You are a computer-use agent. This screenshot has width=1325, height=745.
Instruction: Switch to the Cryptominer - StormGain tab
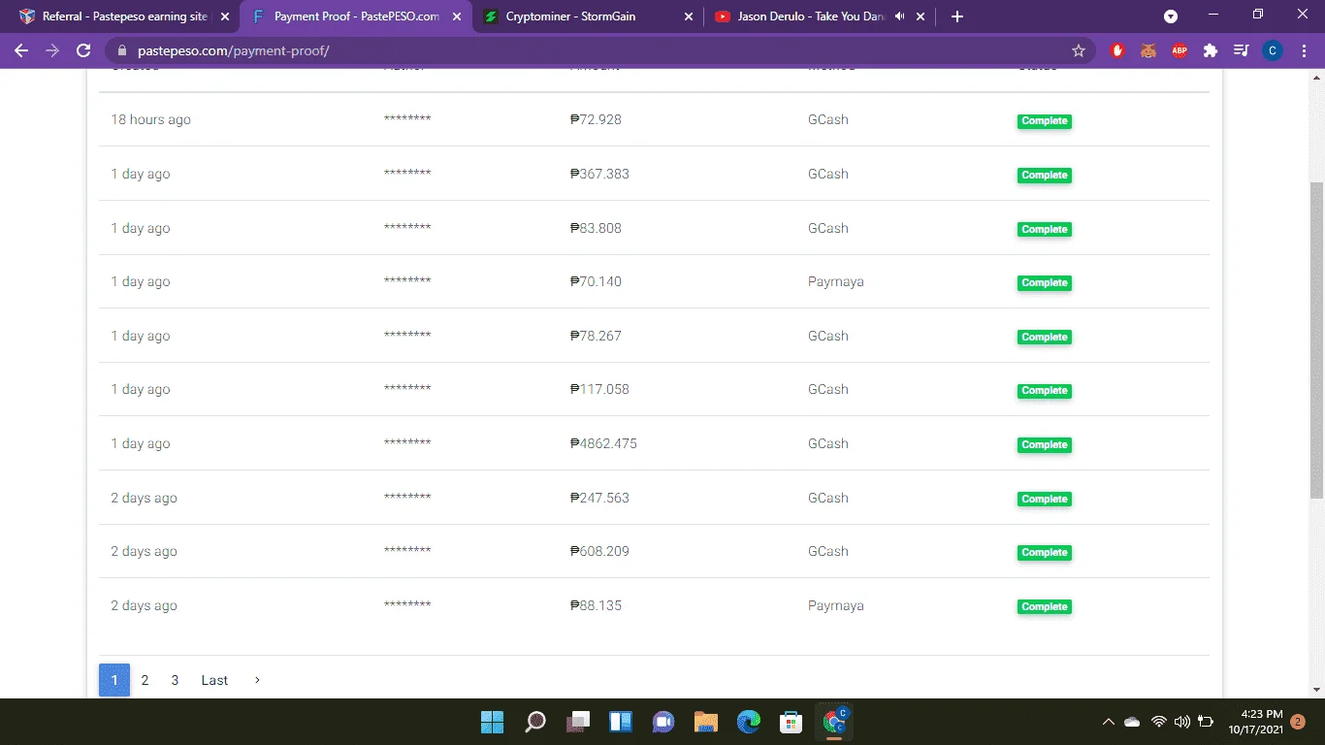pos(589,16)
